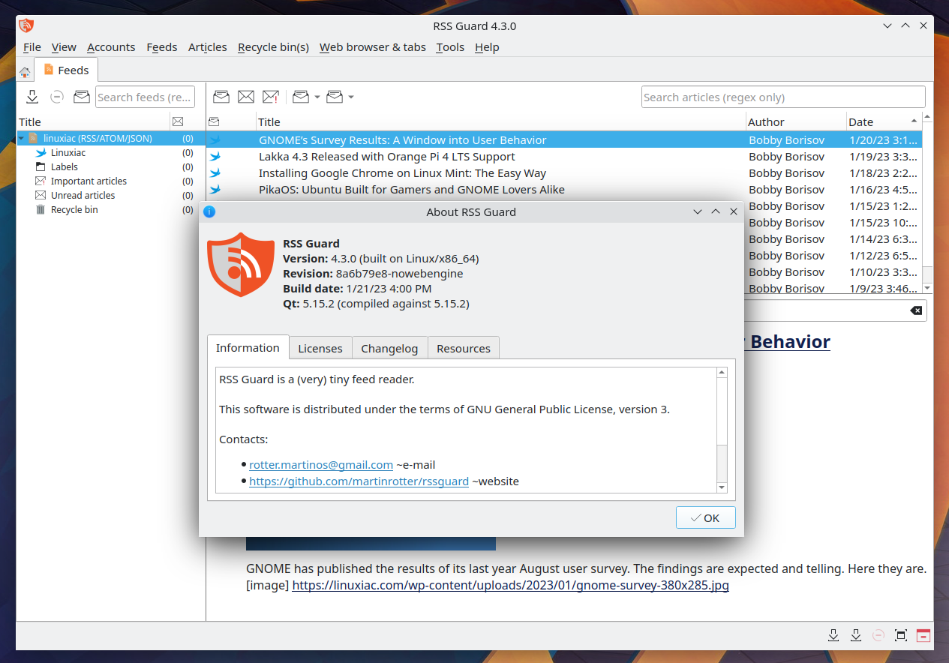
Task: Select the Feeds tab
Action: (66, 70)
